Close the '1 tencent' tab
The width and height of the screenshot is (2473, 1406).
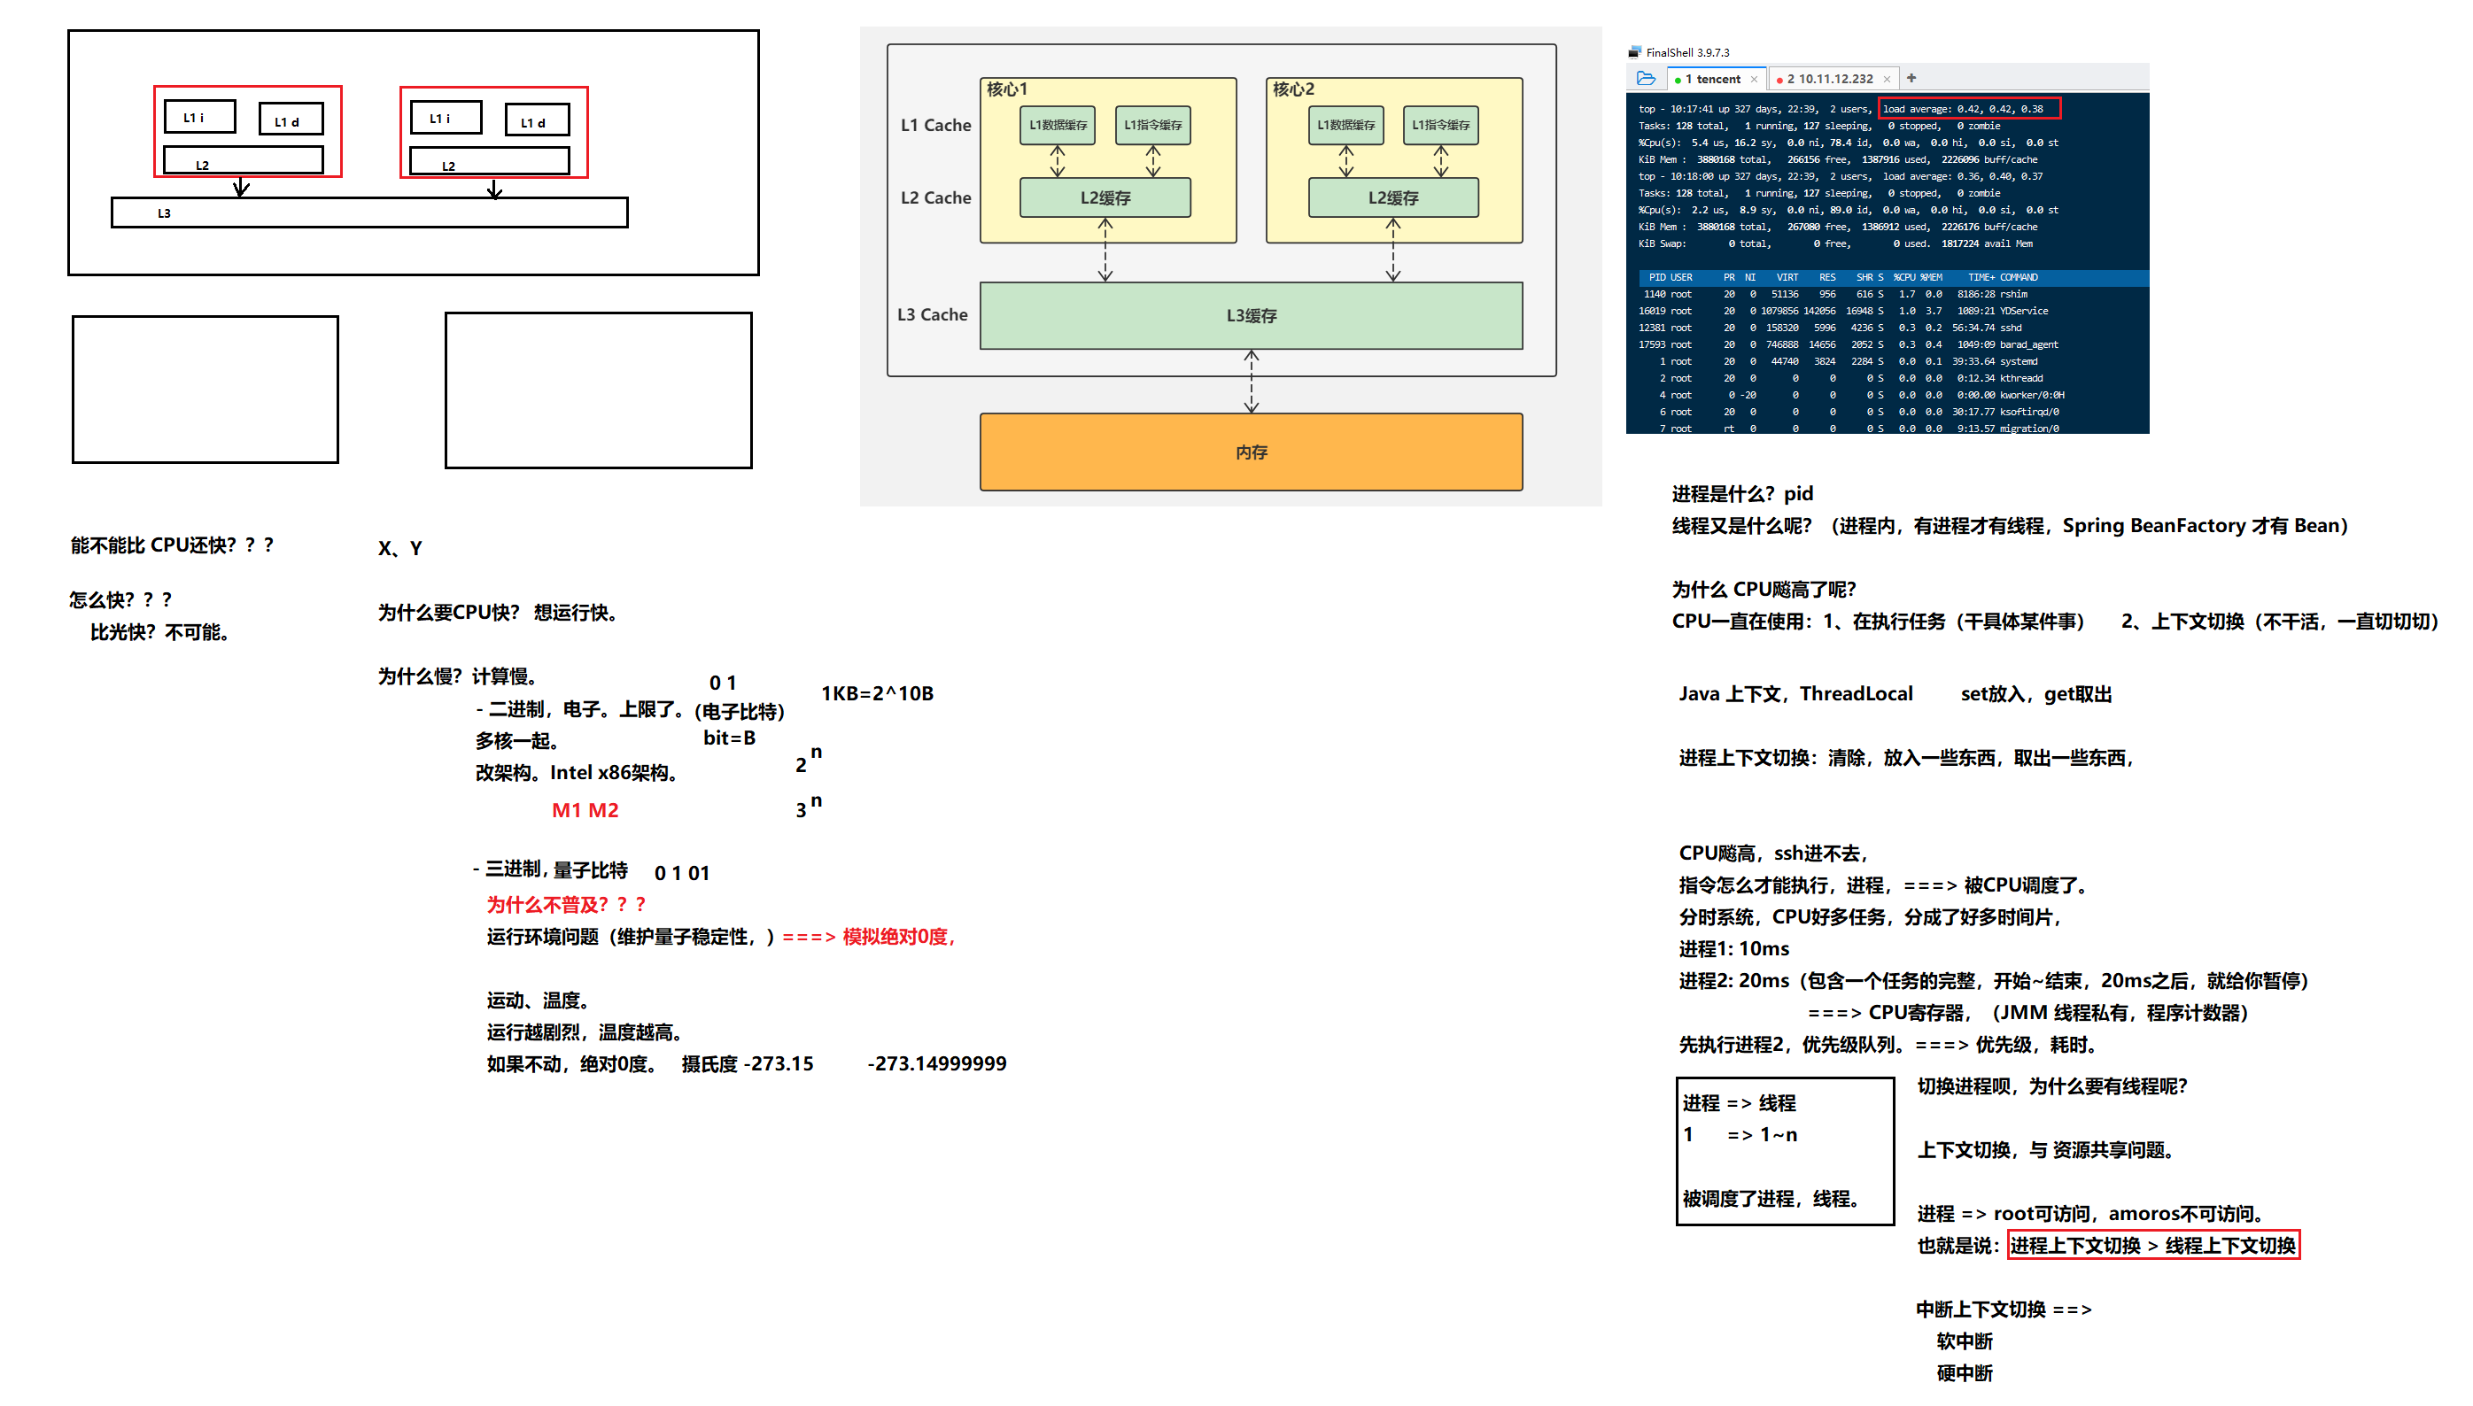click(1755, 79)
